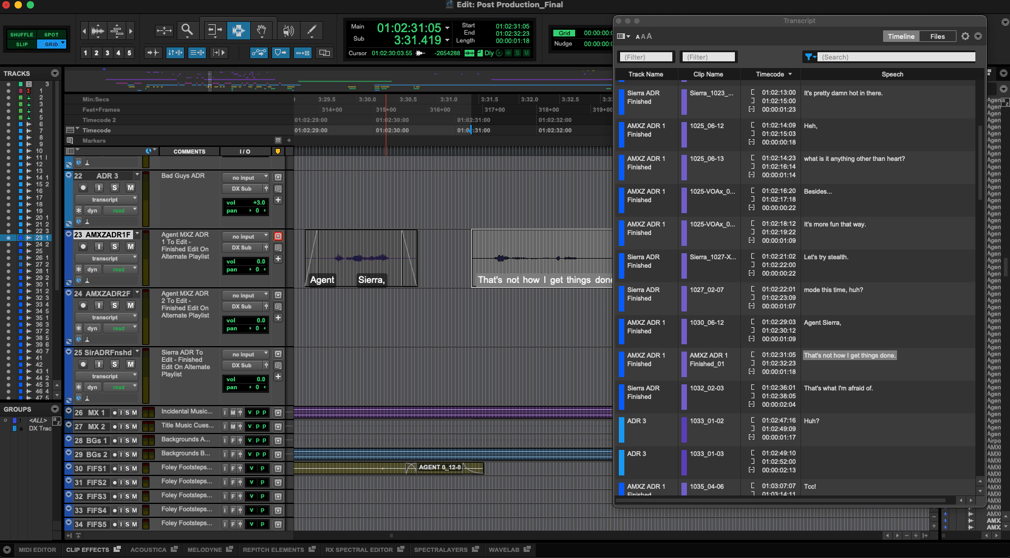This screenshot has width=1010, height=558.
Task: Select the Scrubber speaker tool
Action: pos(288,30)
